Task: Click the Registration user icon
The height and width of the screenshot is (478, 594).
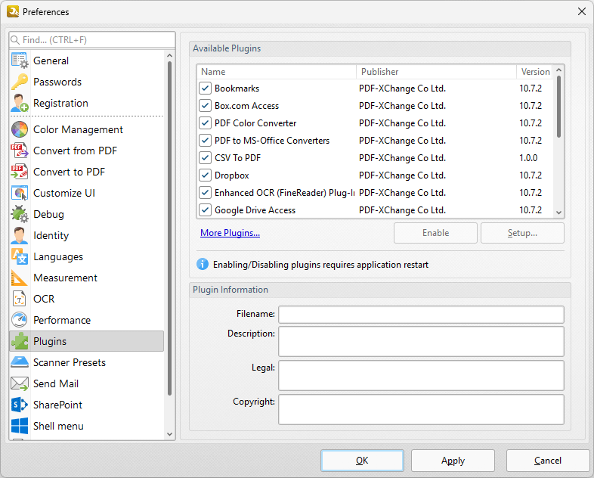Action: coord(20,103)
